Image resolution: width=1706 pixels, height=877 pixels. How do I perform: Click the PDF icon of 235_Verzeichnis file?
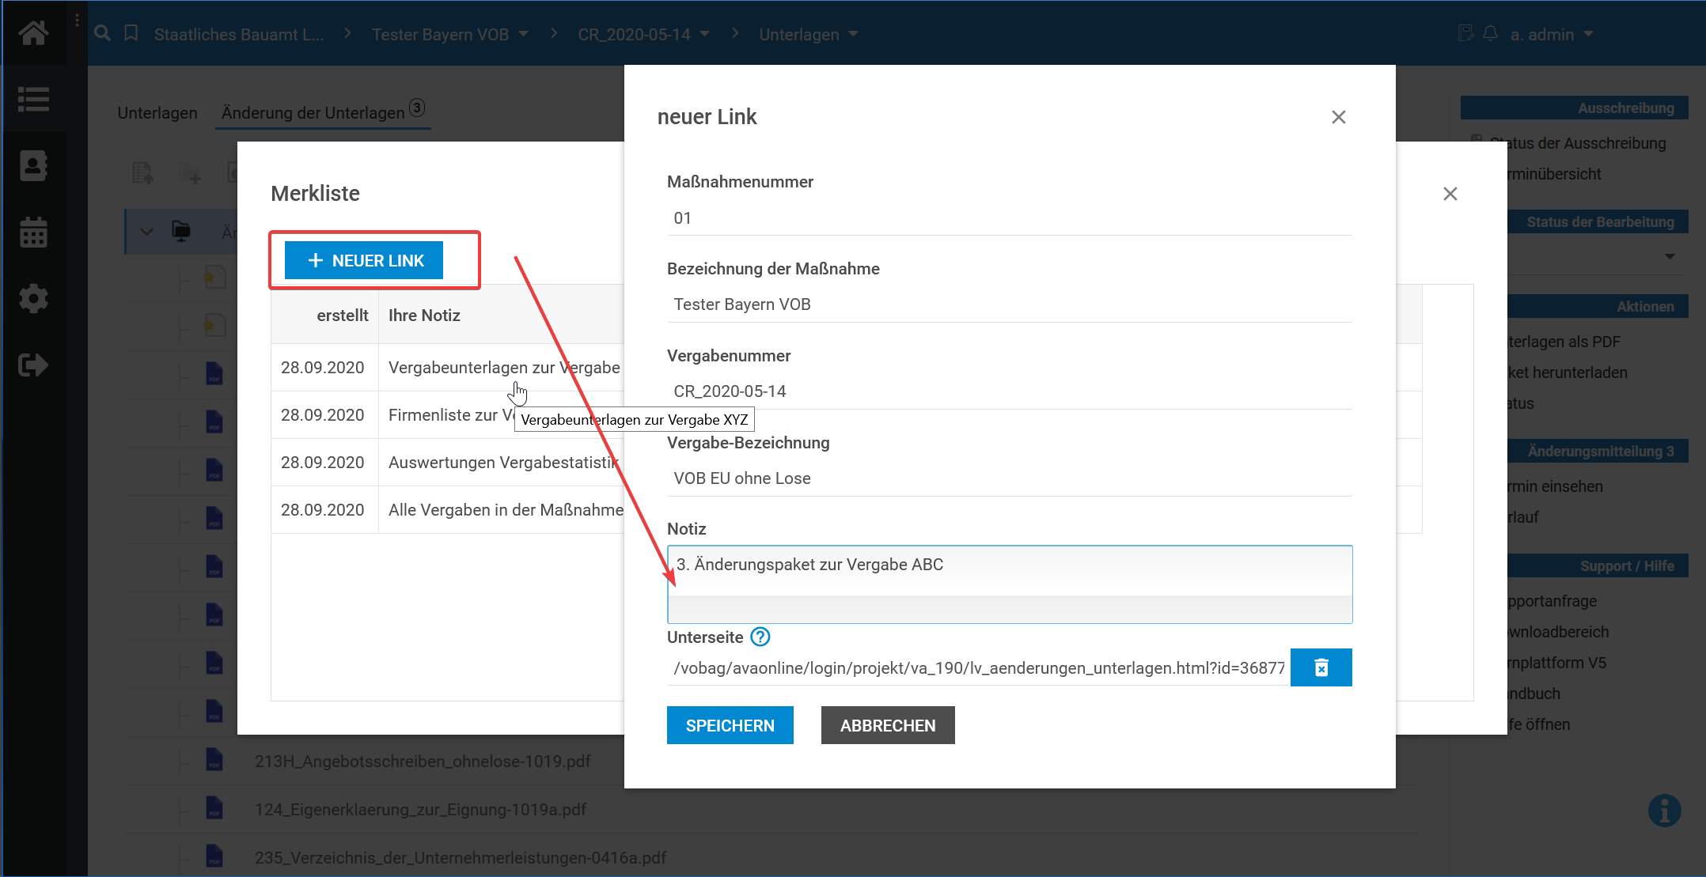[214, 856]
